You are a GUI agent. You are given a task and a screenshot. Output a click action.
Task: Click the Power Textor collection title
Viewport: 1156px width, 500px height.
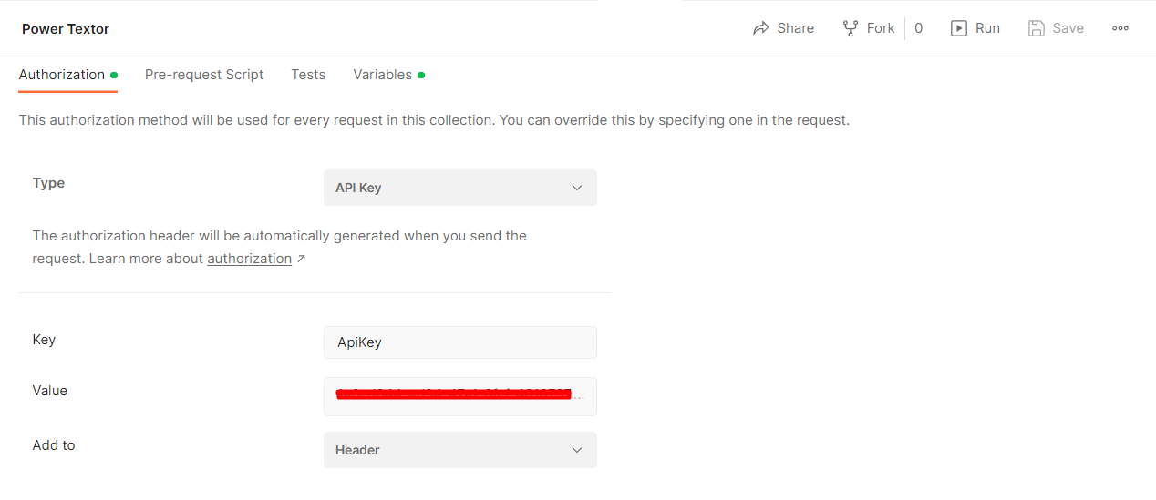click(x=66, y=29)
